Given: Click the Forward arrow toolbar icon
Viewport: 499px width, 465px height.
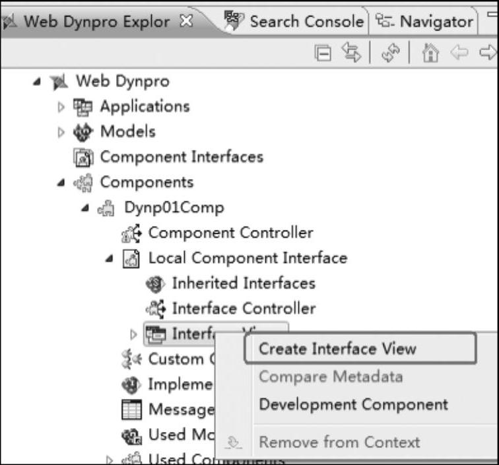Looking at the screenshot, I should click(x=488, y=52).
